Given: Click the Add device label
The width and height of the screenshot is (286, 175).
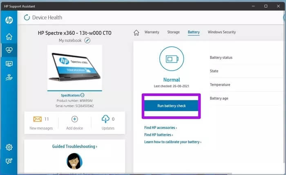Looking at the screenshot, I should click(75, 128).
